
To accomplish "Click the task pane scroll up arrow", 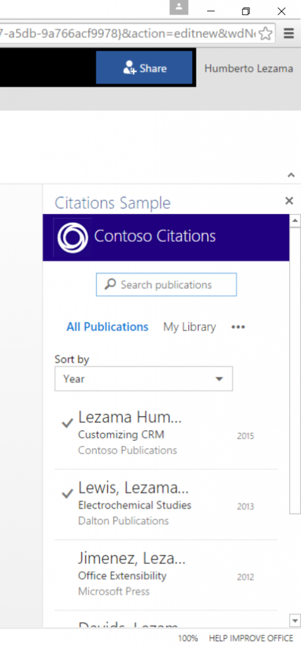I will tap(295, 220).
